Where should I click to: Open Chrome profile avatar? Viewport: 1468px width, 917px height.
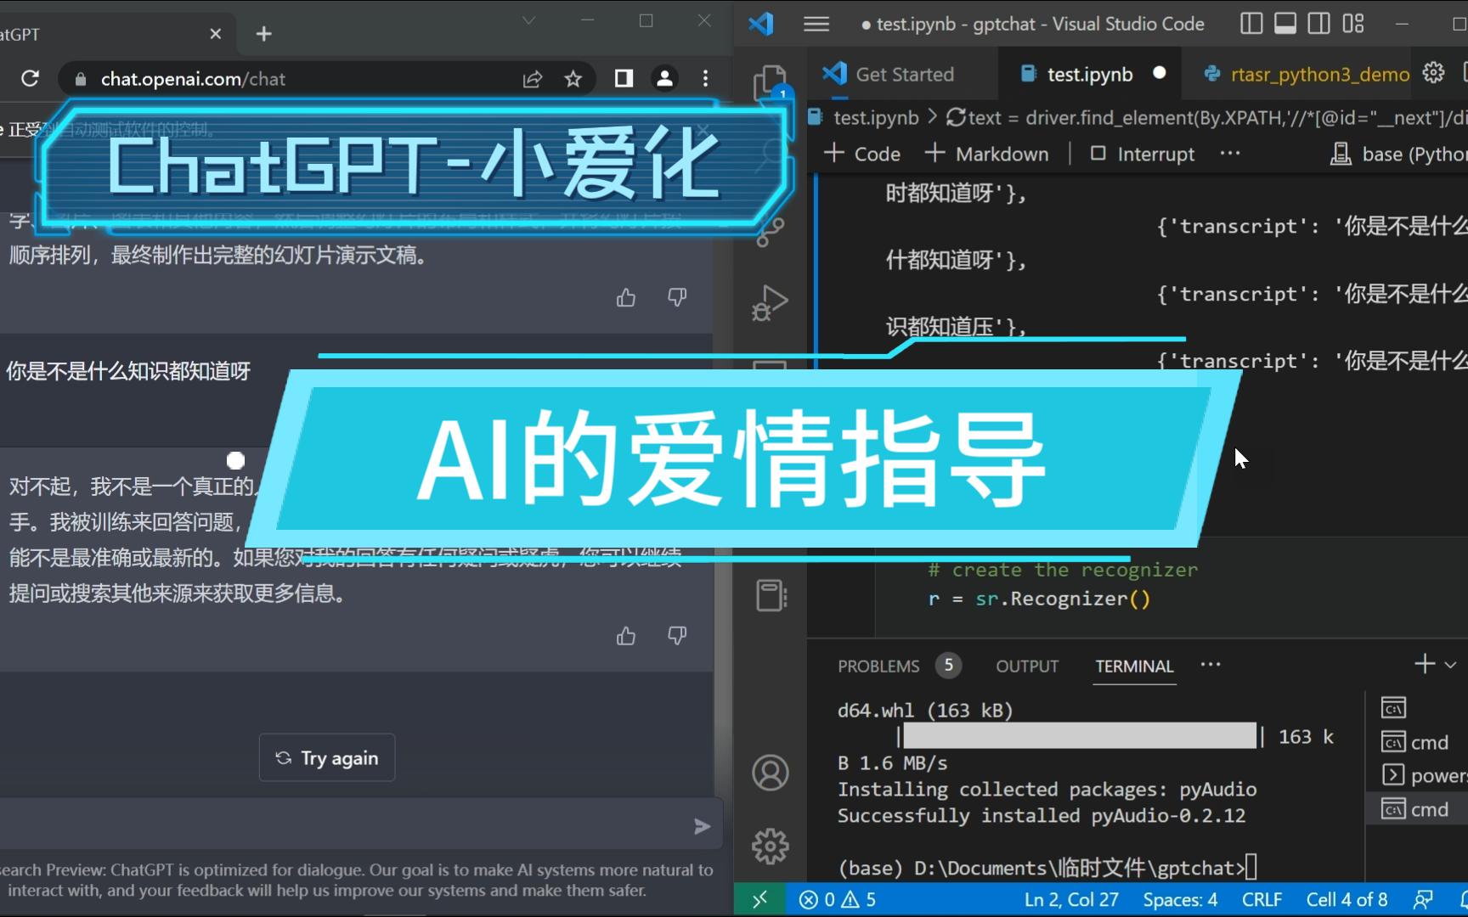point(664,78)
